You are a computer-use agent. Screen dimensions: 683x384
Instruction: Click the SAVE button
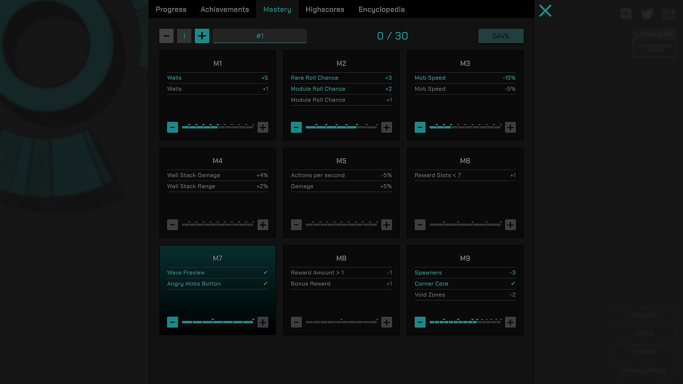coord(501,36)
